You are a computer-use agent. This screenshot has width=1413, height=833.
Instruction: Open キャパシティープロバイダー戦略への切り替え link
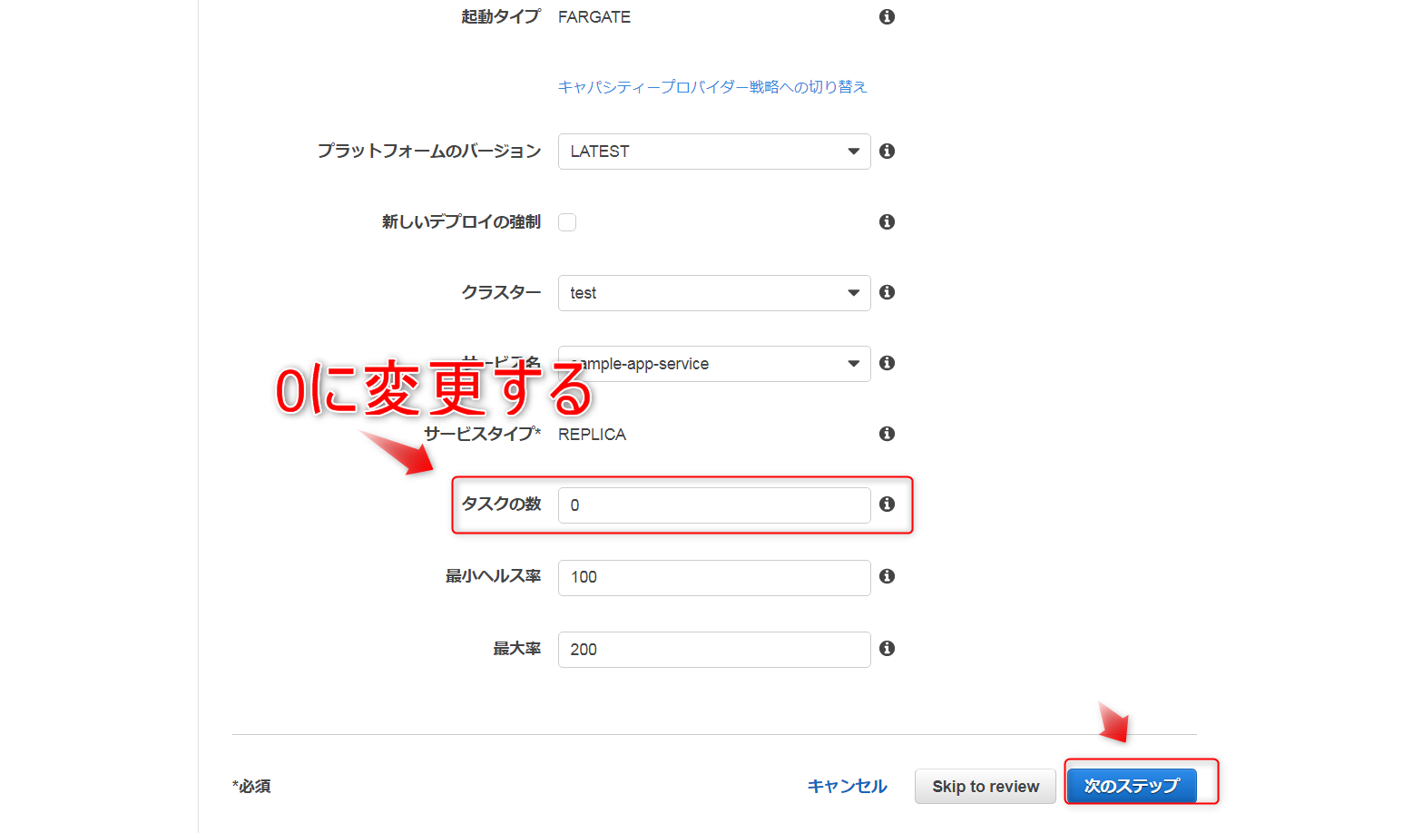[712, 86]
